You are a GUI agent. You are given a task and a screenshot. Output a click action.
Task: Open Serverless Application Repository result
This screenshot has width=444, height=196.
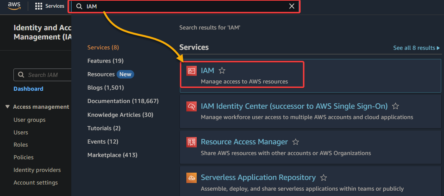(x=258, y=177)
